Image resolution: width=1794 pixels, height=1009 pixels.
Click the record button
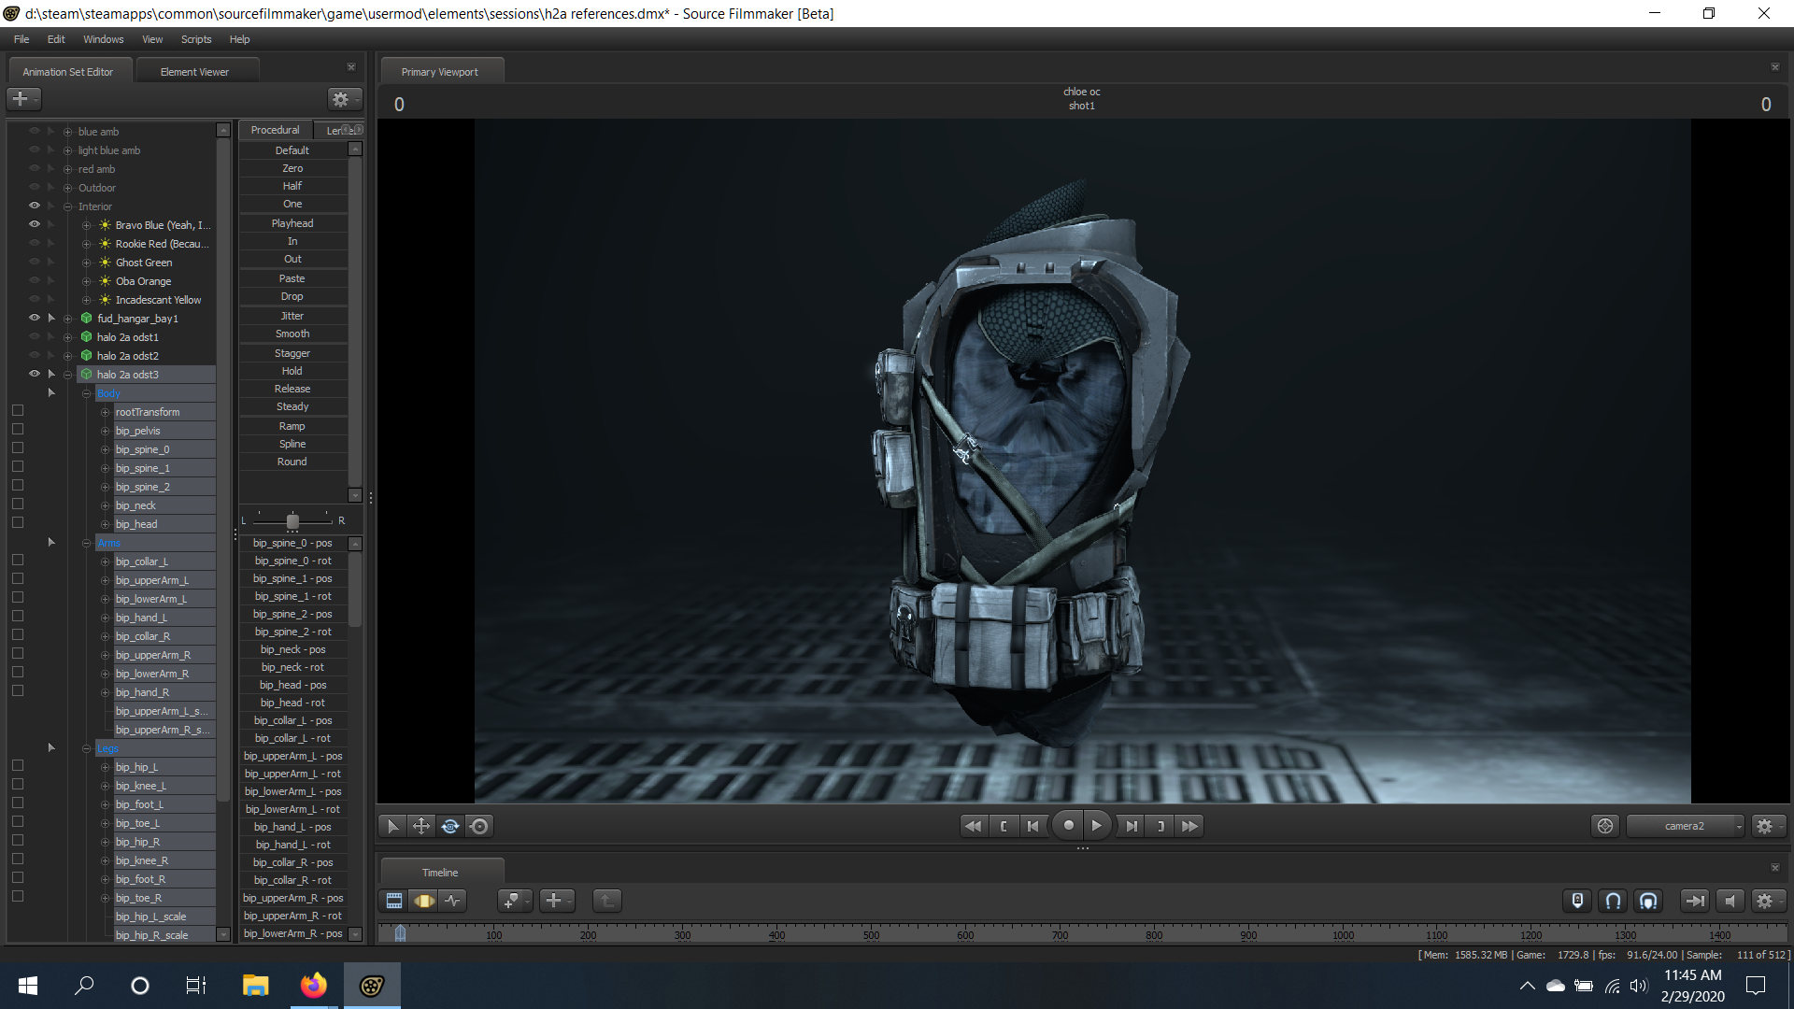(x=1068, y=825)
